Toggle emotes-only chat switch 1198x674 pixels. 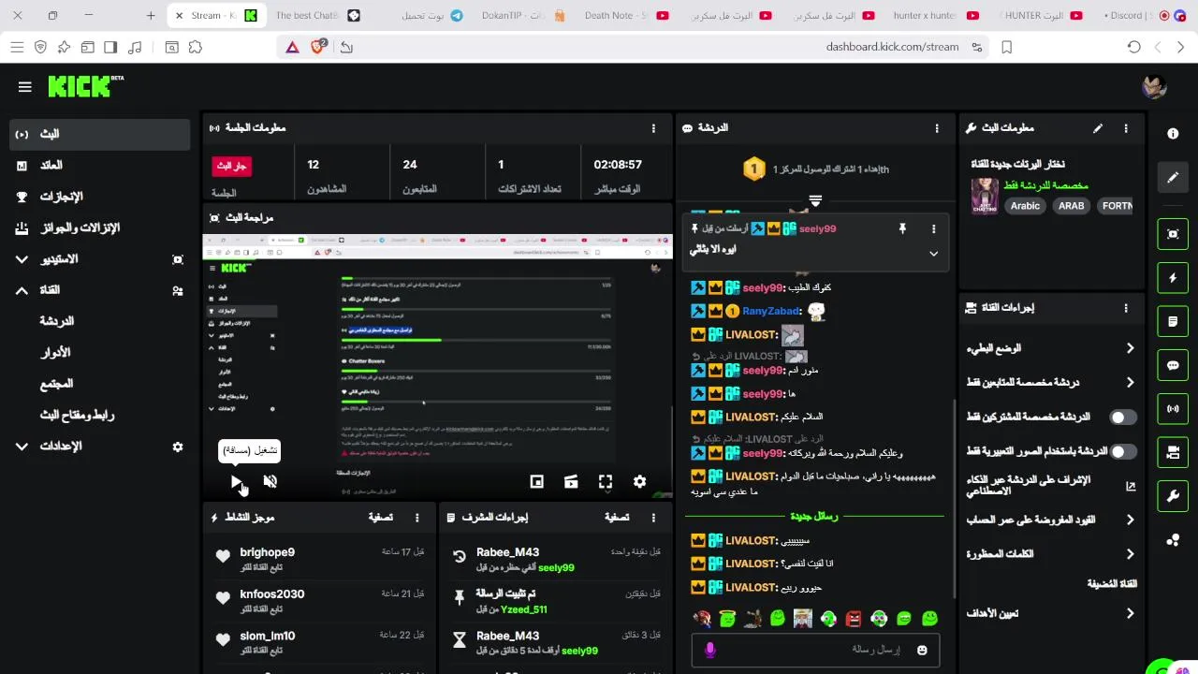[x=1123, y=451]
